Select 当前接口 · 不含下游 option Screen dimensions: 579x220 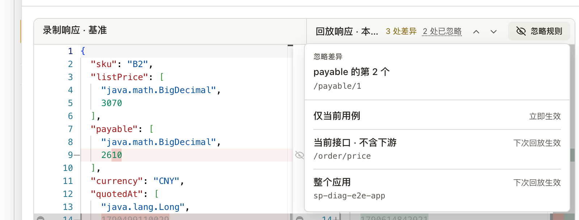point(437,149)
